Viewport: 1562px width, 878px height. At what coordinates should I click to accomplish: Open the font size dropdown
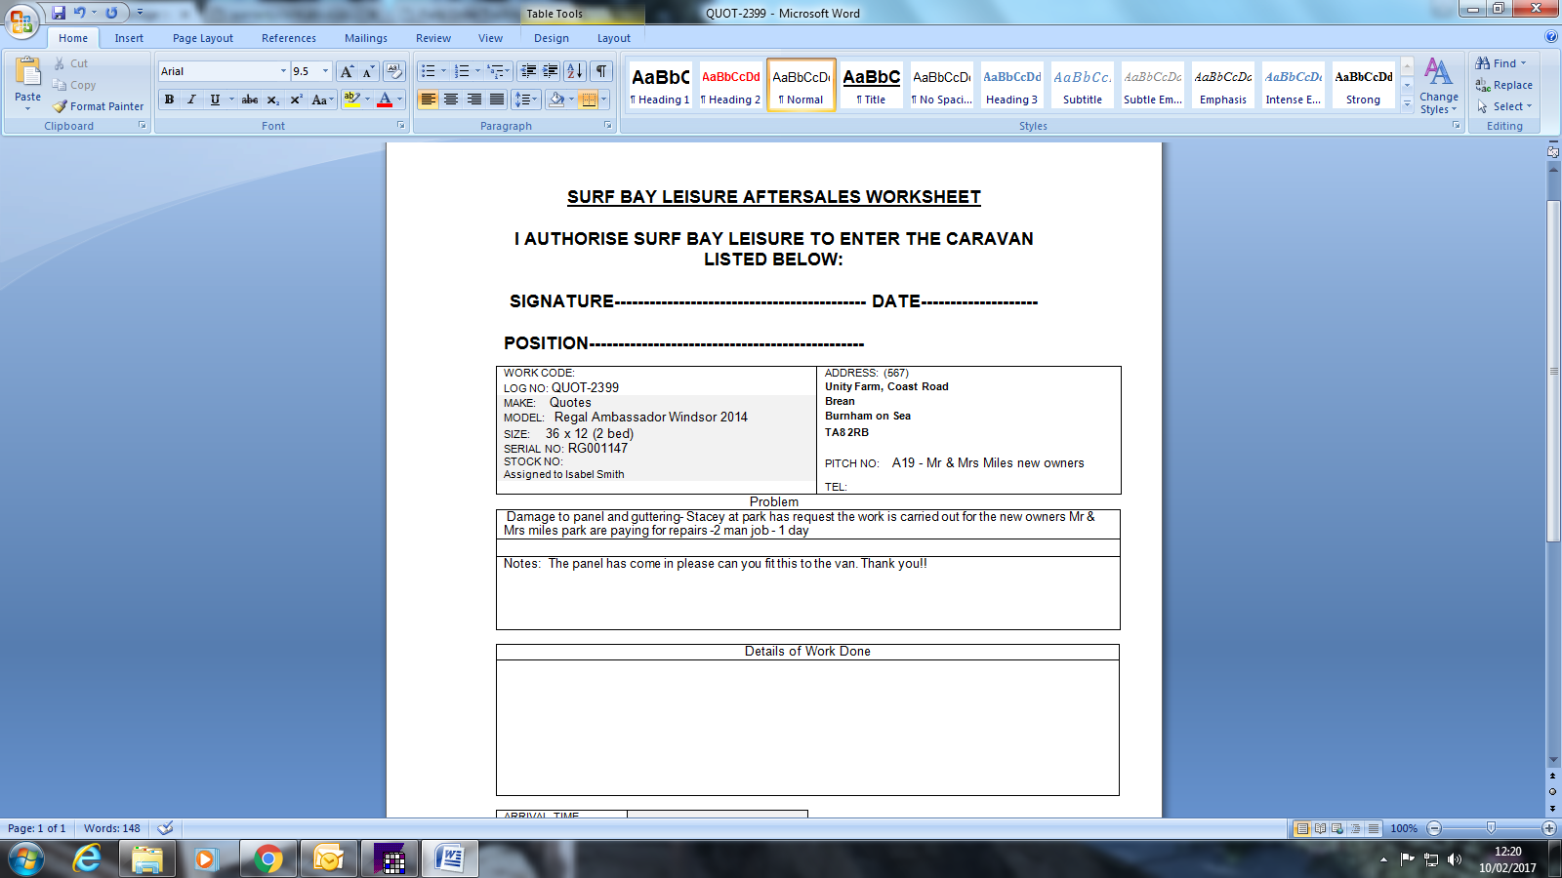(x=325, y=71)
